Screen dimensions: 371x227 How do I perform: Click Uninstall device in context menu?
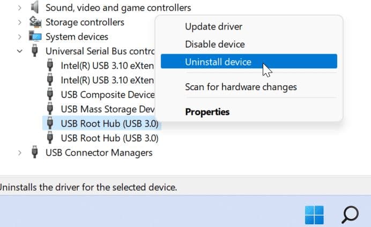218,62
